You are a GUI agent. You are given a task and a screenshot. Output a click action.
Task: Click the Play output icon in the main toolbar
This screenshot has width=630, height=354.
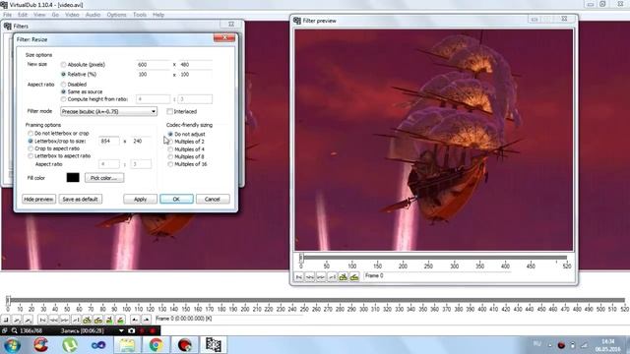28,320
